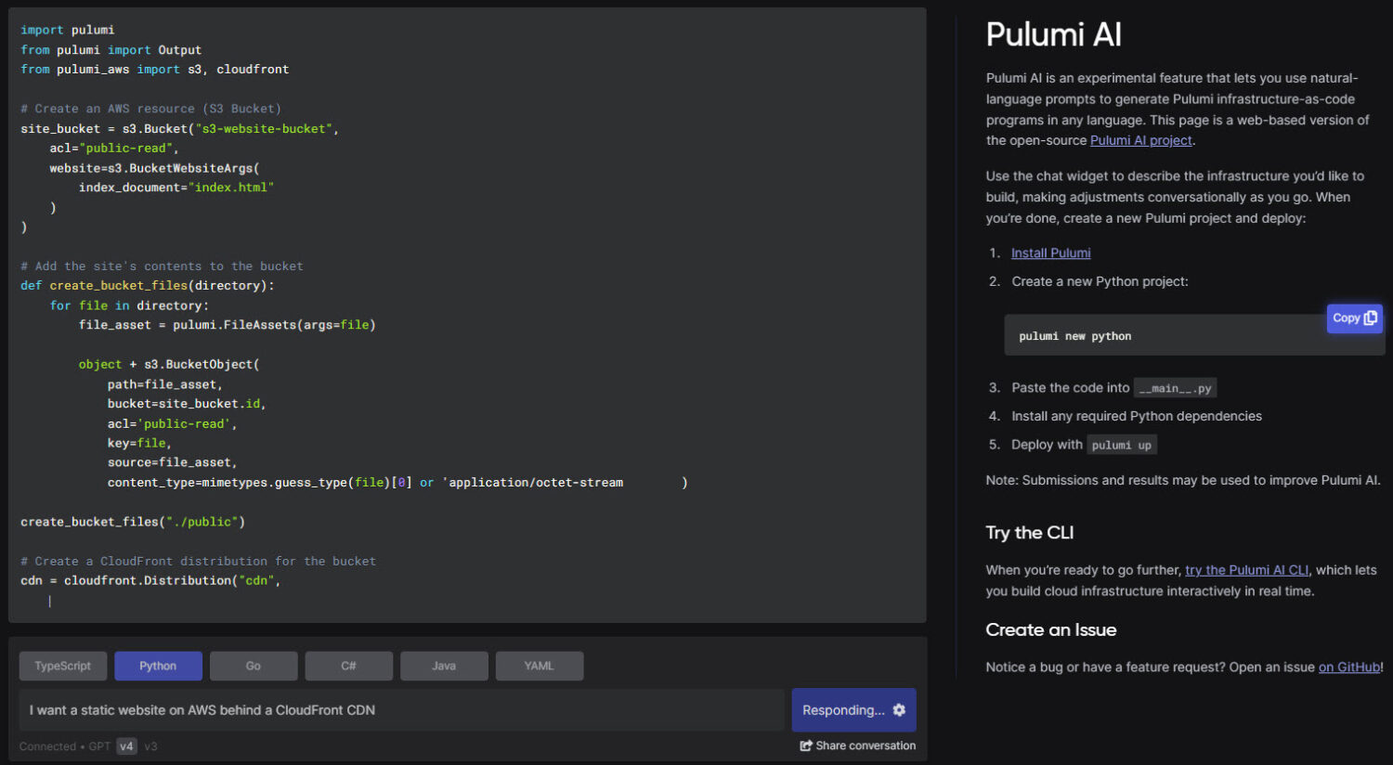Image resolution: width=1393 pixels, height=765 pixels.
Task: Switch to the Java tab
Action: (x=444, y=666)
